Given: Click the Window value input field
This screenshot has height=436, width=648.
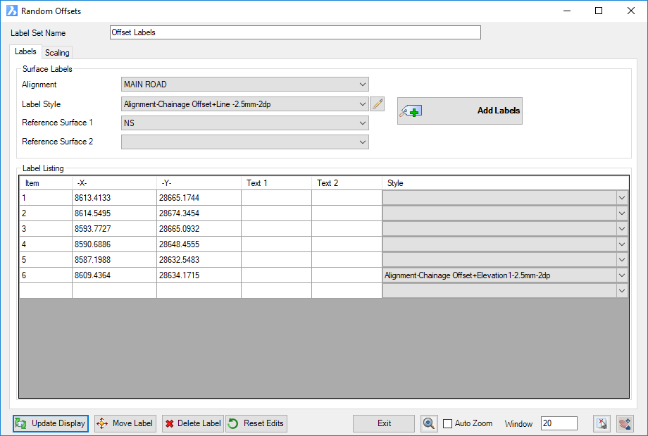Looking at the screenshot, I should click(x=559, y=423).
